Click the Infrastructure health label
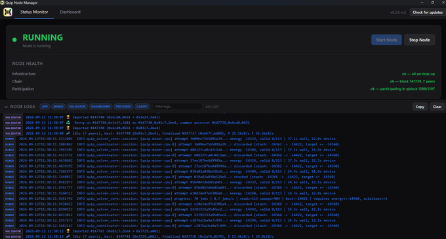 click(x=24, y=74)
